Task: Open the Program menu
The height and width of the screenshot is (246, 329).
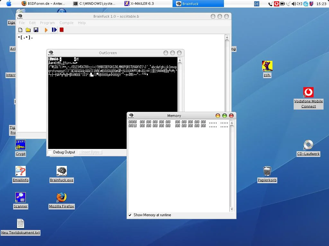Action: pyautogui.click(x=48, y=23)
